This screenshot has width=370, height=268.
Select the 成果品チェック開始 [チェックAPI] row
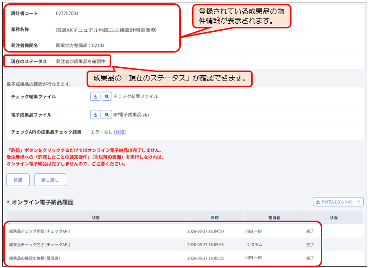tap(185, 231)
